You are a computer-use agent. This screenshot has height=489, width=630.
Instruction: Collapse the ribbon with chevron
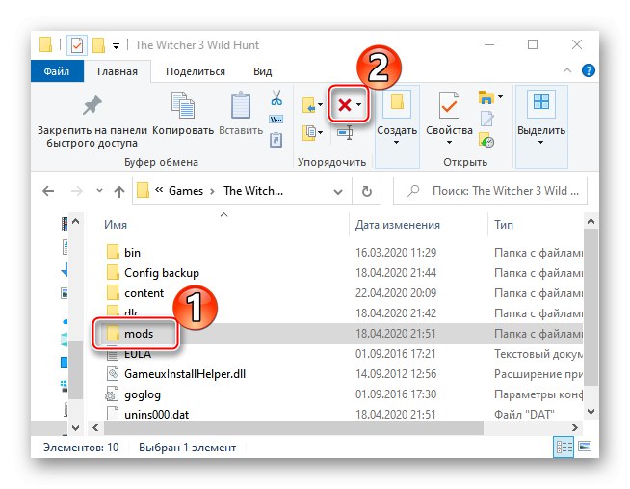[567, 70]
